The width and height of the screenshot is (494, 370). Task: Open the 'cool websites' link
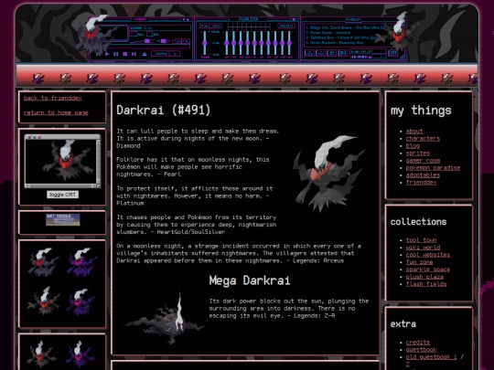click(x=427, y=255)
